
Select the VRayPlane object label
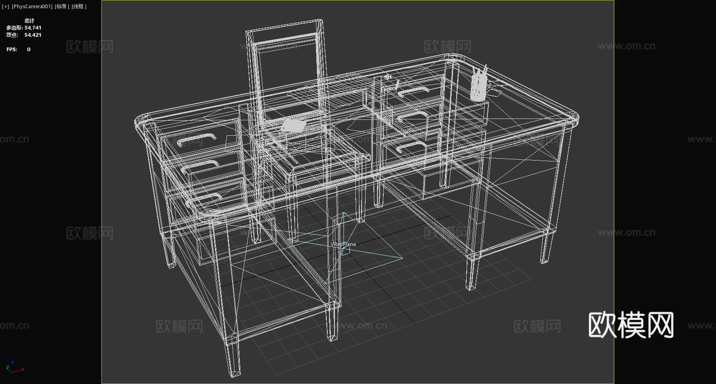pos(344,244)
